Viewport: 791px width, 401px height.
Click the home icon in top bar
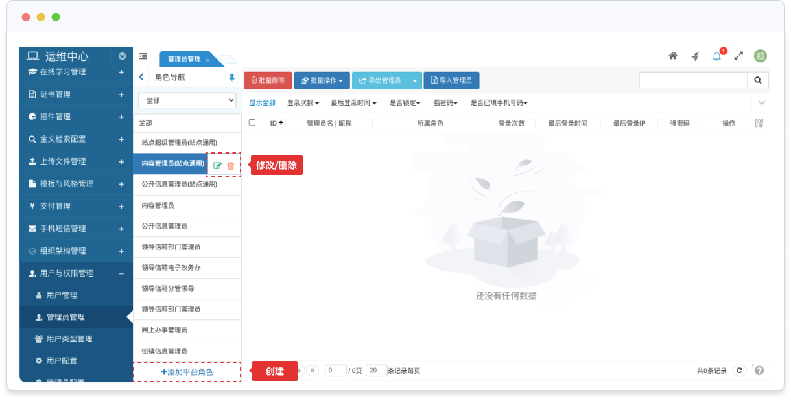click(x=673, y=56)
